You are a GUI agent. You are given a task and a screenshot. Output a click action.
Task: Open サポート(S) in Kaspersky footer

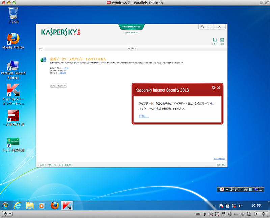point(52,165)
